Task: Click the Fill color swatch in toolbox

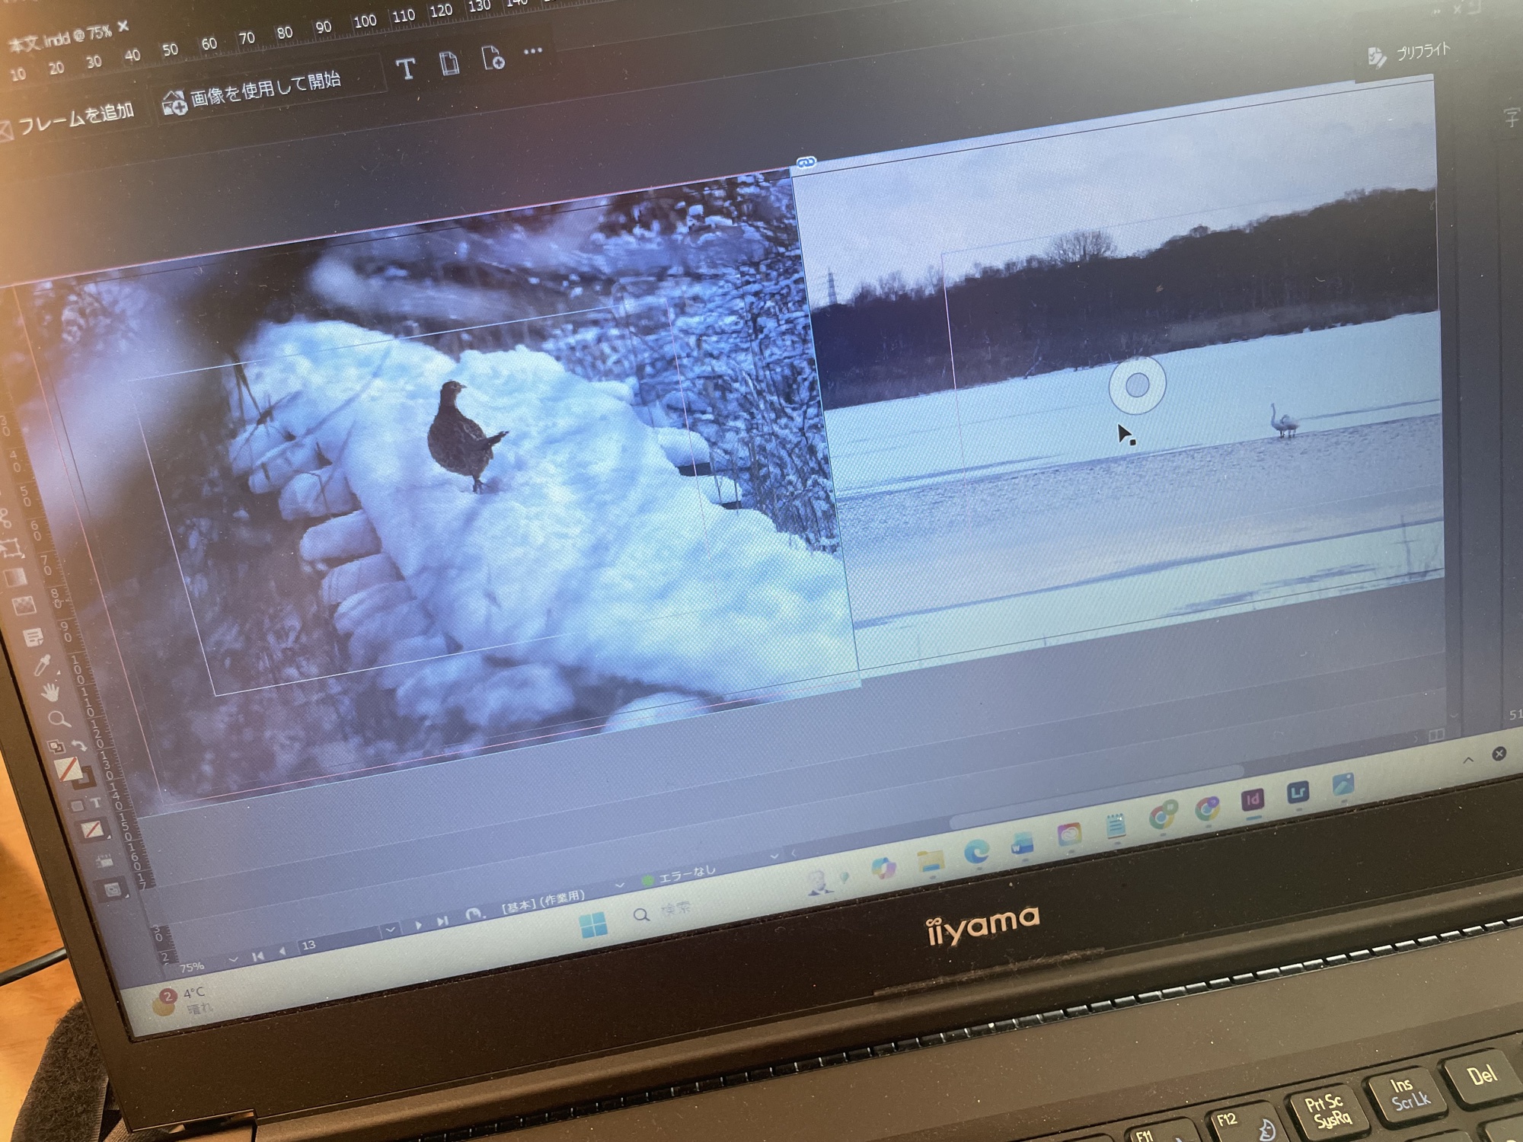Action: pyautogui.click(x=69, y=768)
